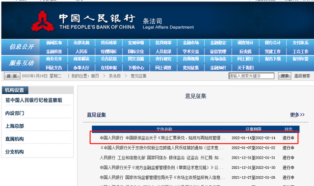Image resolution: width=314 pixels, height=186 pixels.
Task: Open the 下载中心 menu item
Action: (136, 68)
